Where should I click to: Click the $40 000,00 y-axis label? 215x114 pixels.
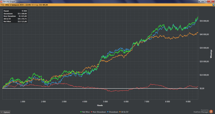[x=204, y=34]
